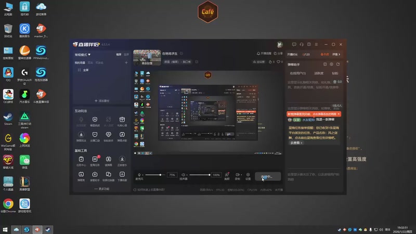Image resolution: width=416 pixels, height=234 pixels.
Task: Open the headset customer service icon
Action: (302, 44)
